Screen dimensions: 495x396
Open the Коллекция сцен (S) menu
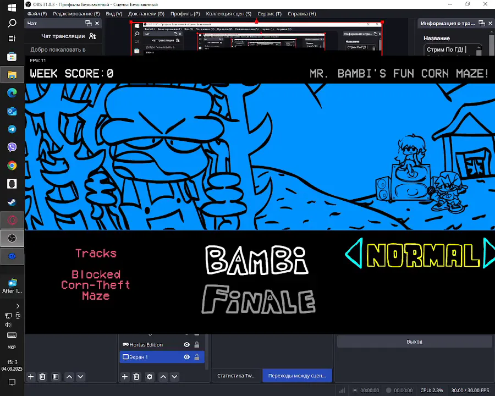point(229,14)
